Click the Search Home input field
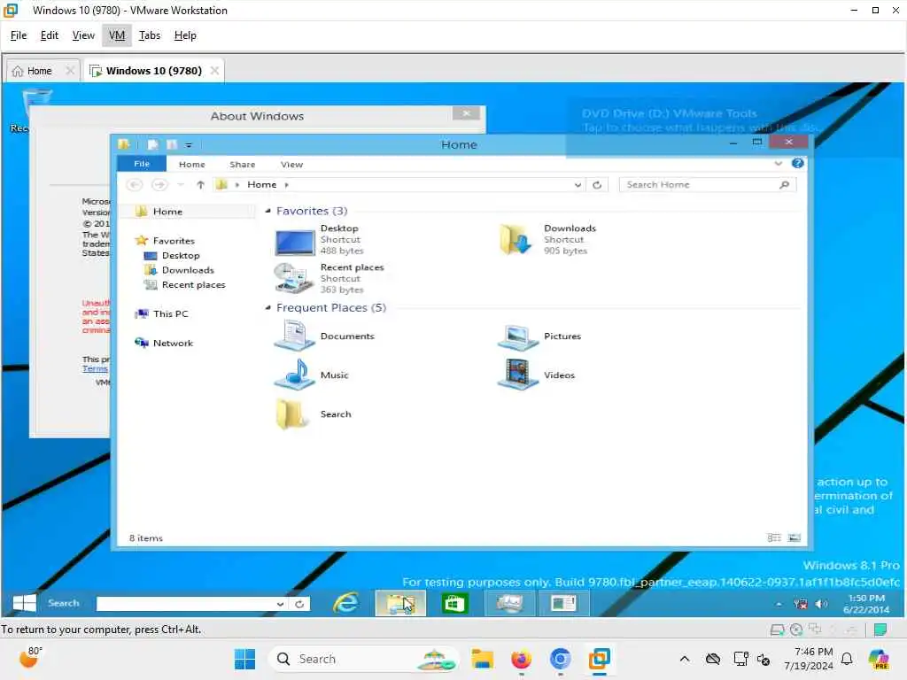 (698, 184)
